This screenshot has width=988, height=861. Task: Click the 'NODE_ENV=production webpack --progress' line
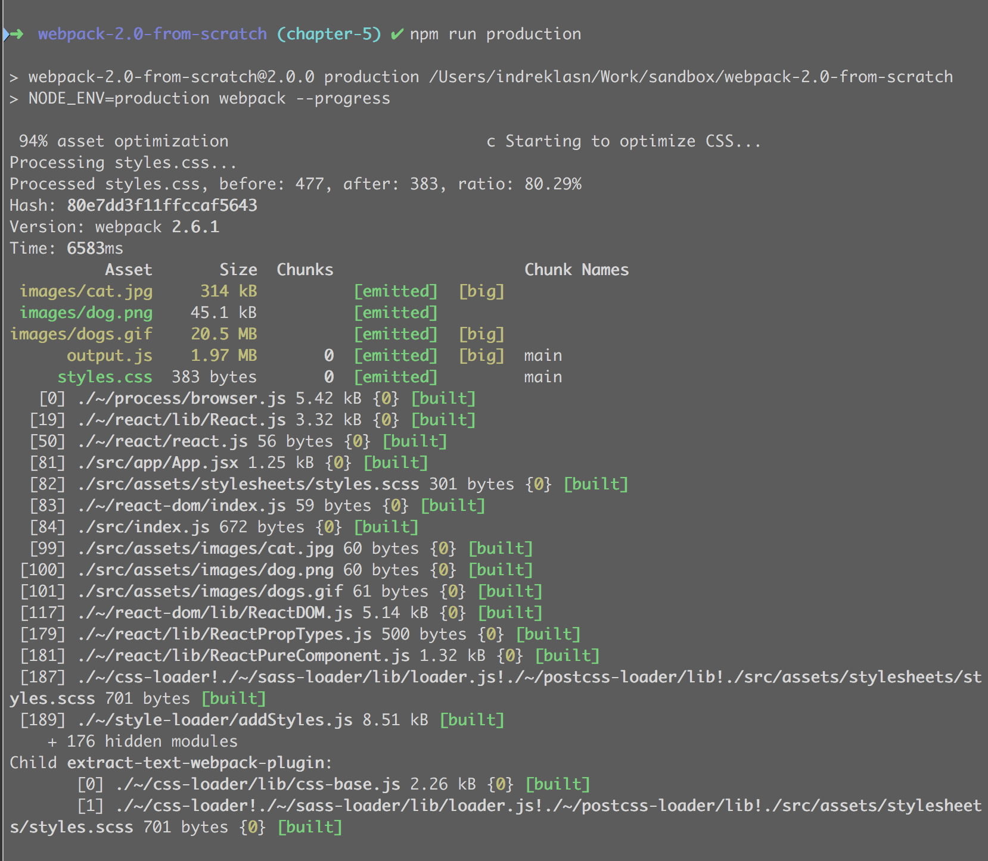[x=209, y=98]
